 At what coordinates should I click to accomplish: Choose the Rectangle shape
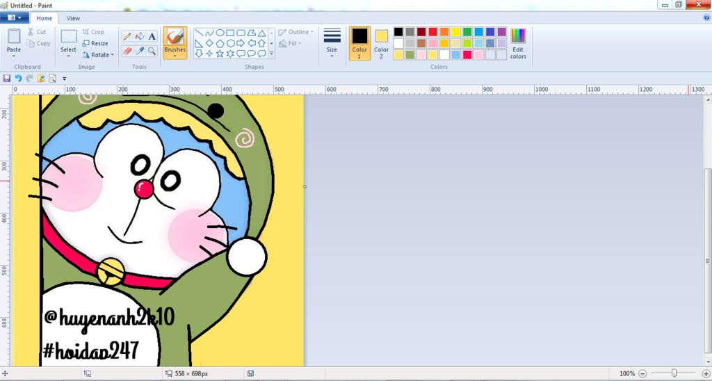(x=230, y=33)
